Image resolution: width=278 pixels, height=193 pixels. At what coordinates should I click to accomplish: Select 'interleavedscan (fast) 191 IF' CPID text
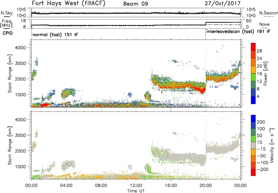pos(238,31)
